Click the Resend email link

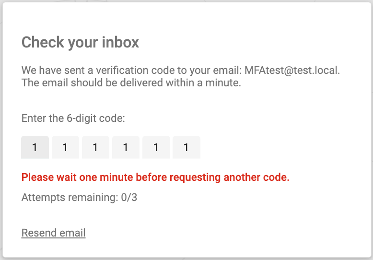pos(54,233)
